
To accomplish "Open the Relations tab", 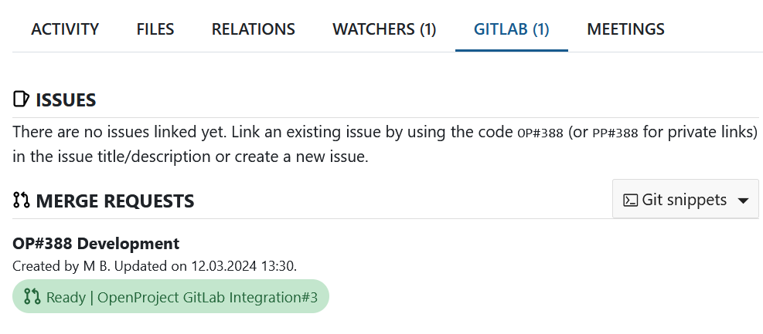I will 254,29.
